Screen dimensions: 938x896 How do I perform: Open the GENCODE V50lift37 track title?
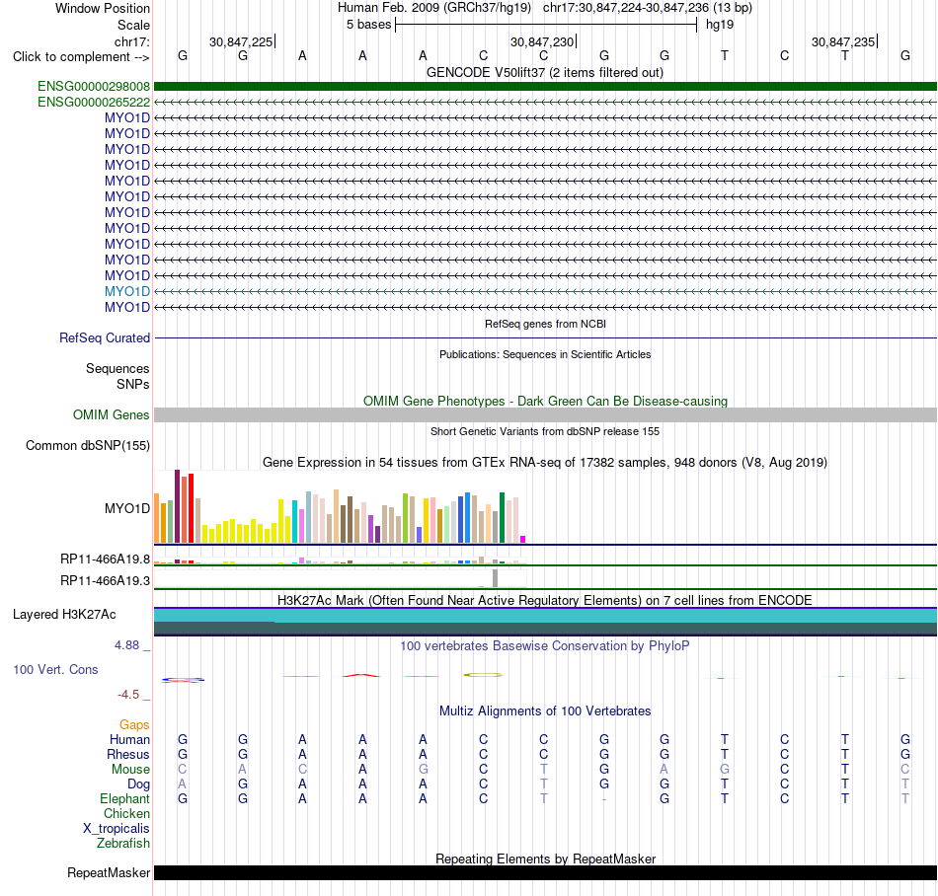(545, 72)
